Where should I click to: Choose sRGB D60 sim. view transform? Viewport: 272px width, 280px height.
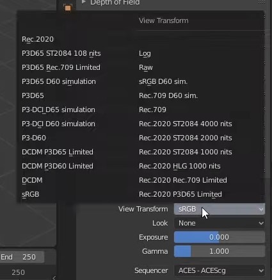[x=163, y=81]
